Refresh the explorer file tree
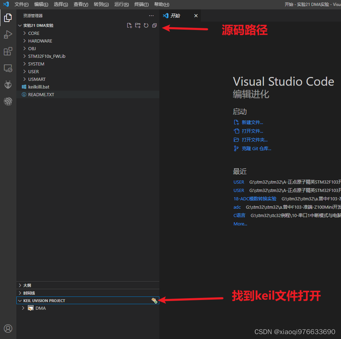 [146, 25]
